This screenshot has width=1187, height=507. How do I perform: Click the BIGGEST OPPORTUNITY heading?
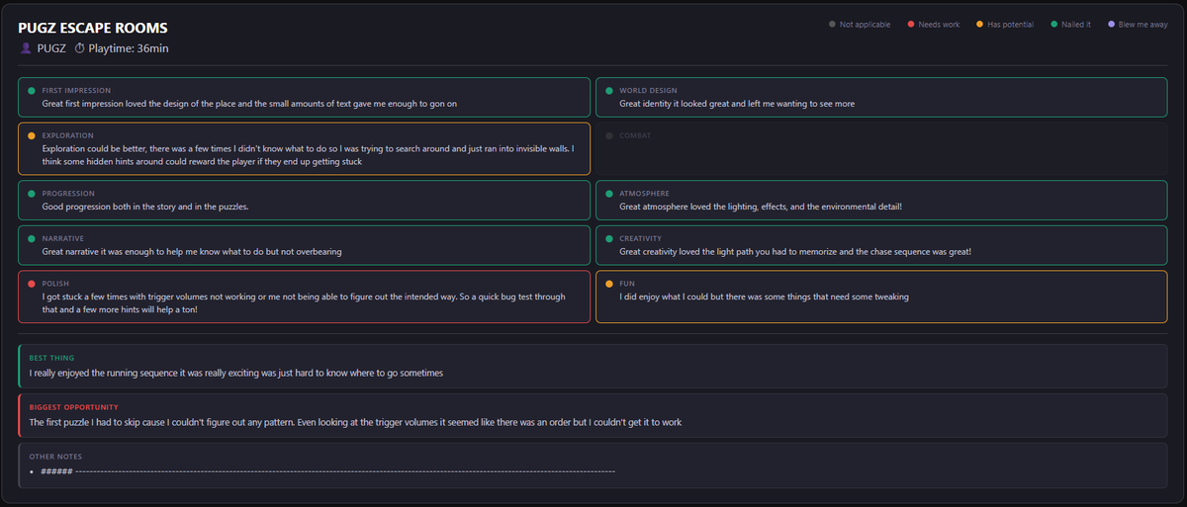point(74,407)
